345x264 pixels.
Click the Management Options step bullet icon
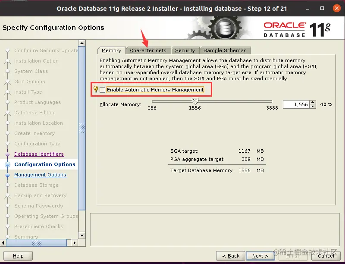(x=7, y=175)
